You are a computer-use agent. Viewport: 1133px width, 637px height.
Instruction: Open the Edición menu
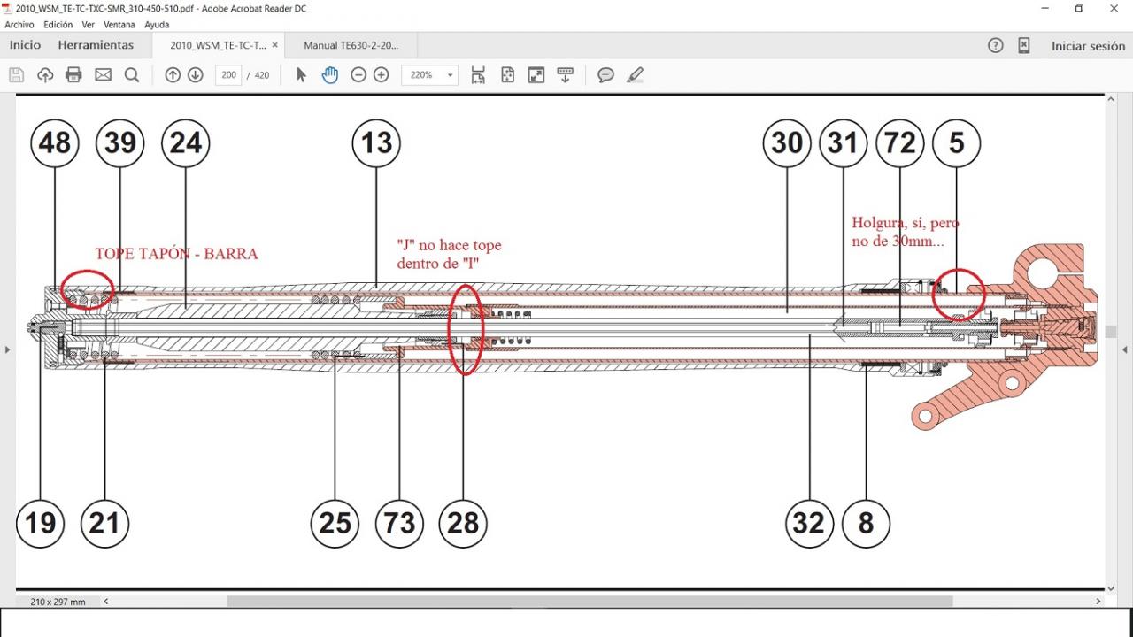pos(58,25)
